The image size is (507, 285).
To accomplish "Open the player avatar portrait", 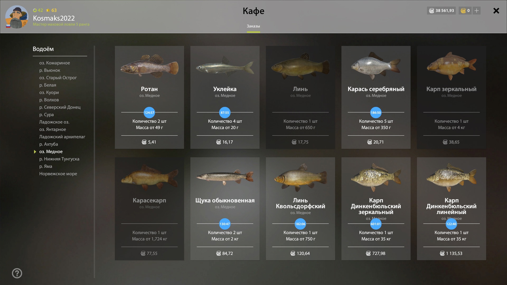I will pyautogui.click(x=17, y=17).
